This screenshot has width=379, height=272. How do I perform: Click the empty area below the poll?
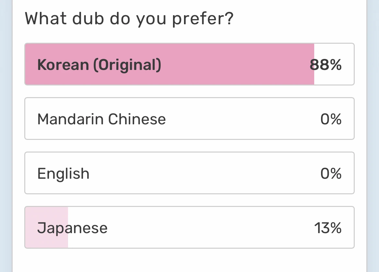click(189, 262)
